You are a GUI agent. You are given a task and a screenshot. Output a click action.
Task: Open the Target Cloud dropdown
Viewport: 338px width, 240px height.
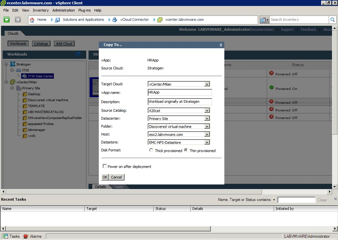point(207,84)
